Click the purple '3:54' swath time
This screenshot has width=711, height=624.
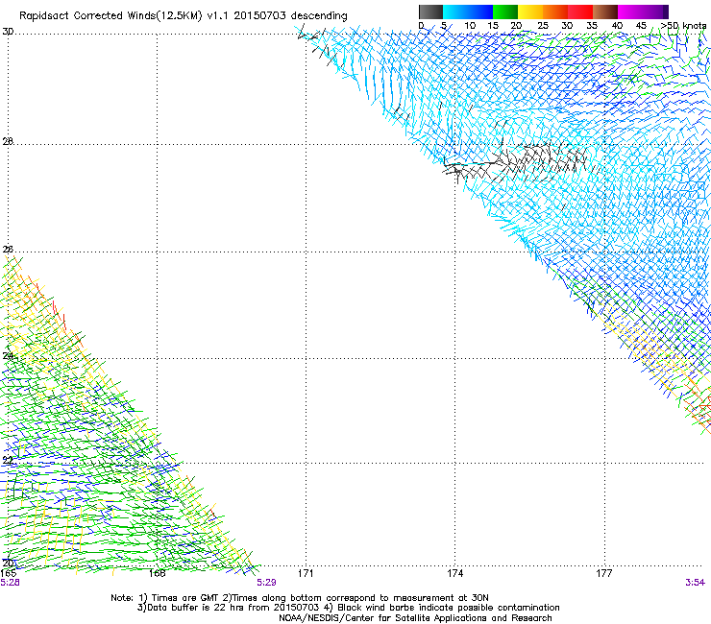695,583
